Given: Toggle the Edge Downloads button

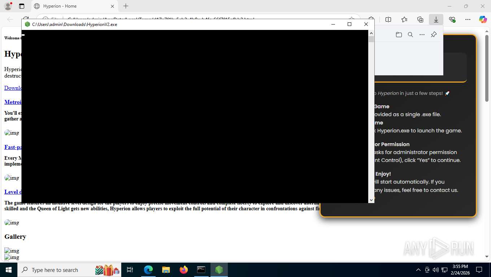Looking at the screenshot, I should point(436,19).
